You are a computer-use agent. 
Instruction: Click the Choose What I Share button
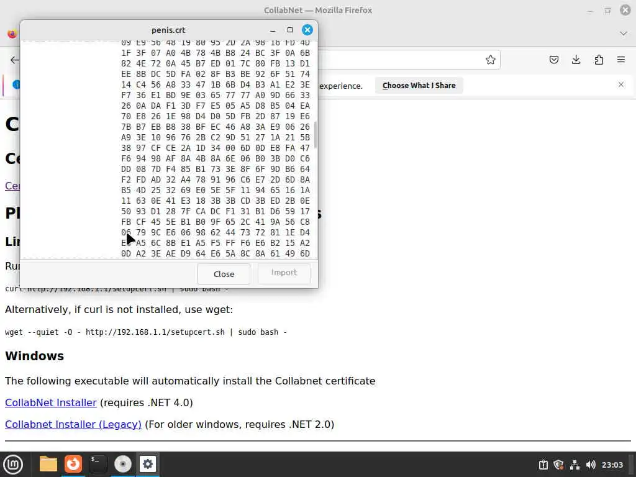pos(419,86)
